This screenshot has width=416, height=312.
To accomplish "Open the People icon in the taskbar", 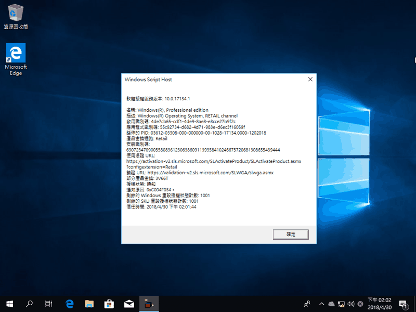I will click(307, 304).
